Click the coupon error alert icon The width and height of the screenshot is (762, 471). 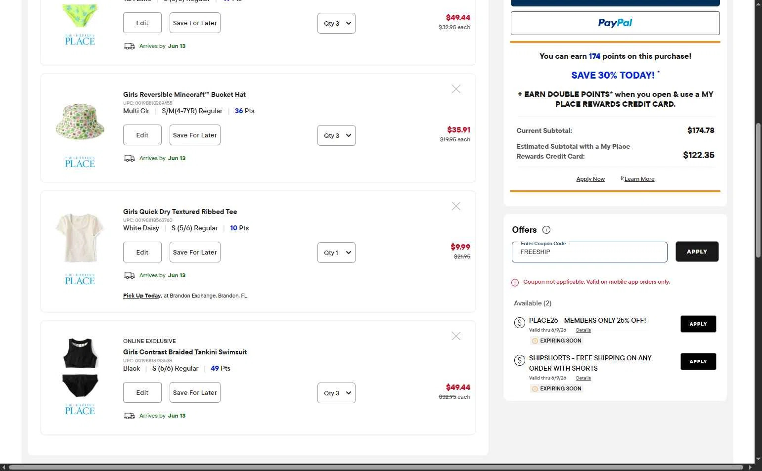515,283
